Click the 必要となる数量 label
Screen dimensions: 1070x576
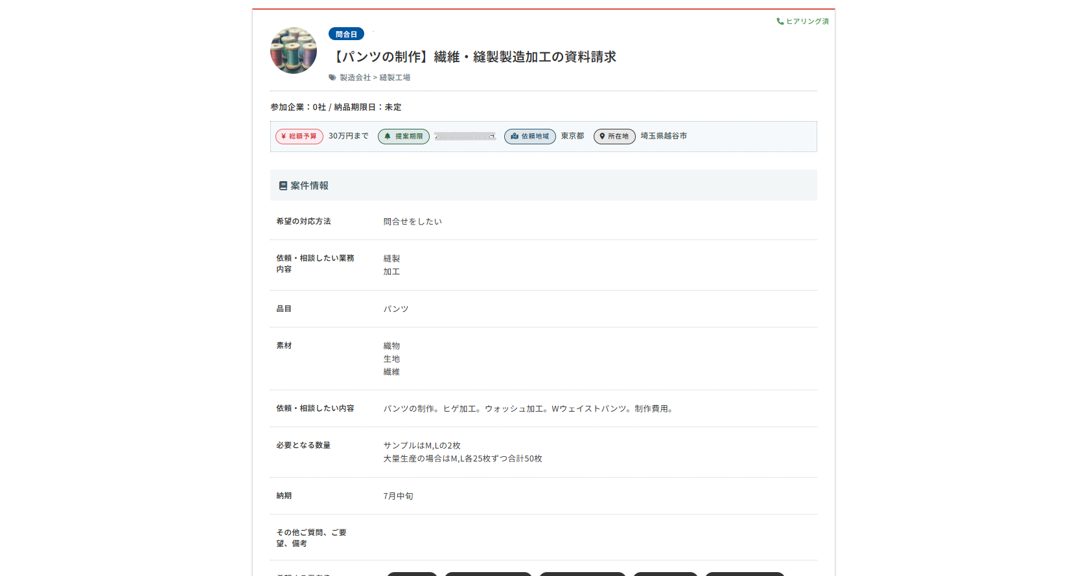(x=303, y=445)
